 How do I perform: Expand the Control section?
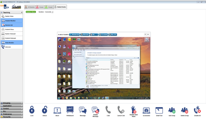pos(12,108)
